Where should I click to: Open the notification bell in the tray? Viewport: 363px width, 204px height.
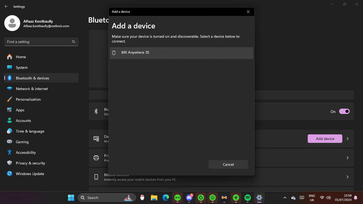pos(356,198)
